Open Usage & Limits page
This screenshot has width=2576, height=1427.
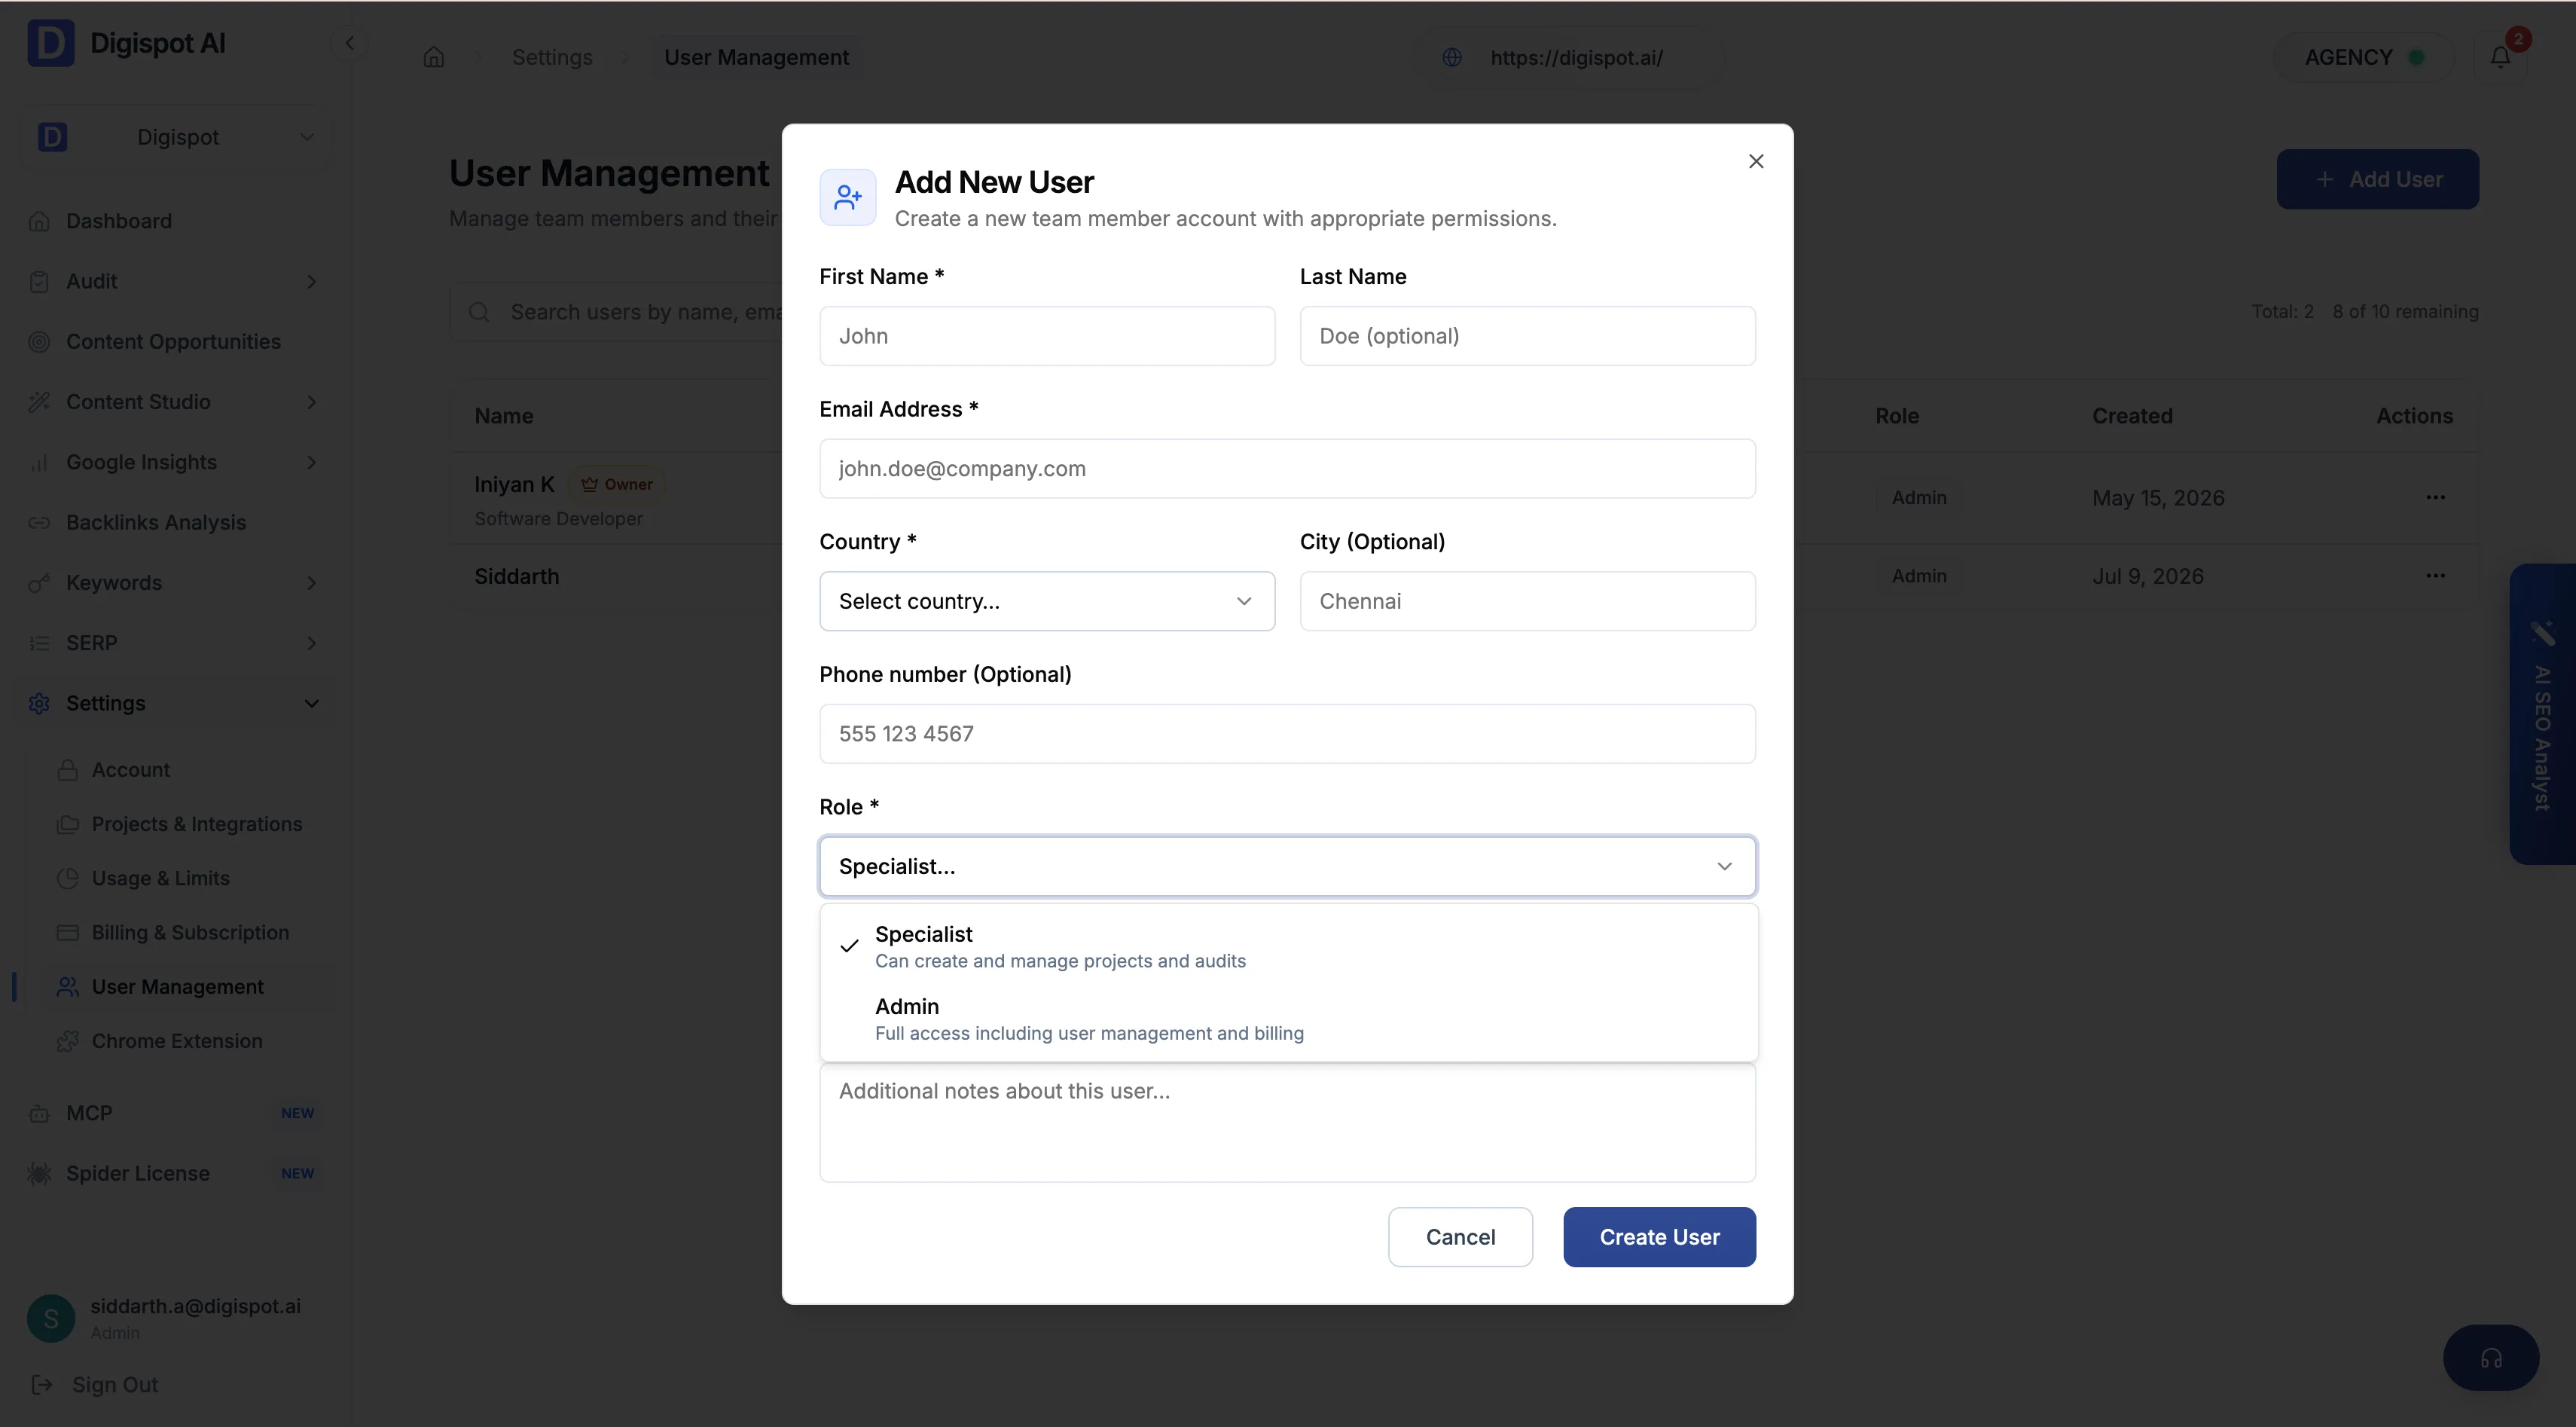click(x=161, y=878)
